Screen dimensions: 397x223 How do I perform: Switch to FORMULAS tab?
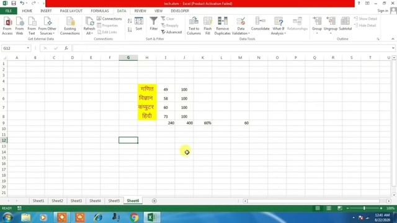coord(100,11)
